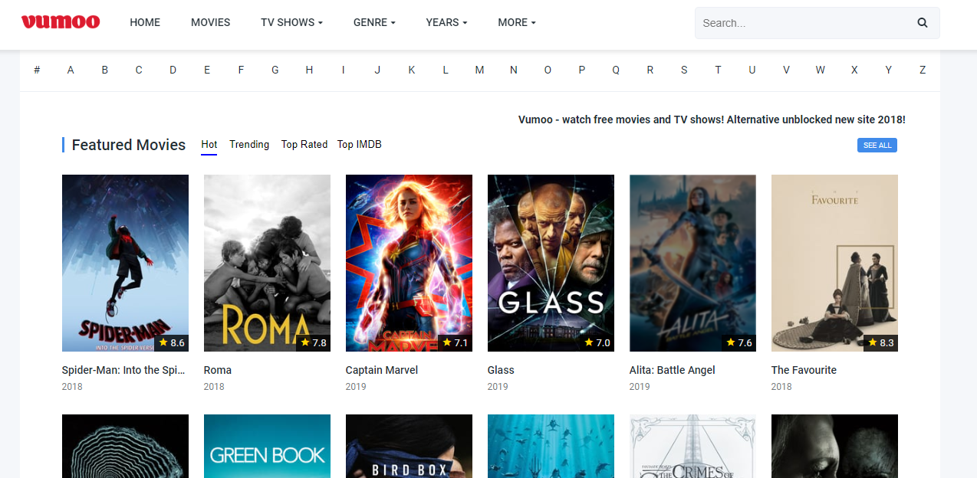Open the Green Book poster

(267, 446)
